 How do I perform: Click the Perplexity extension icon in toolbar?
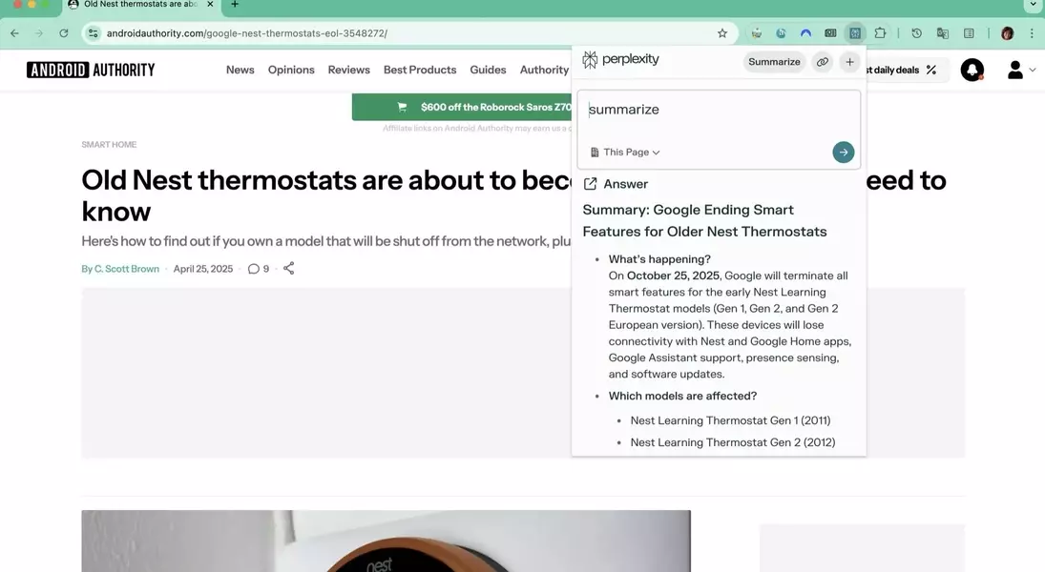tap(855, 32)
